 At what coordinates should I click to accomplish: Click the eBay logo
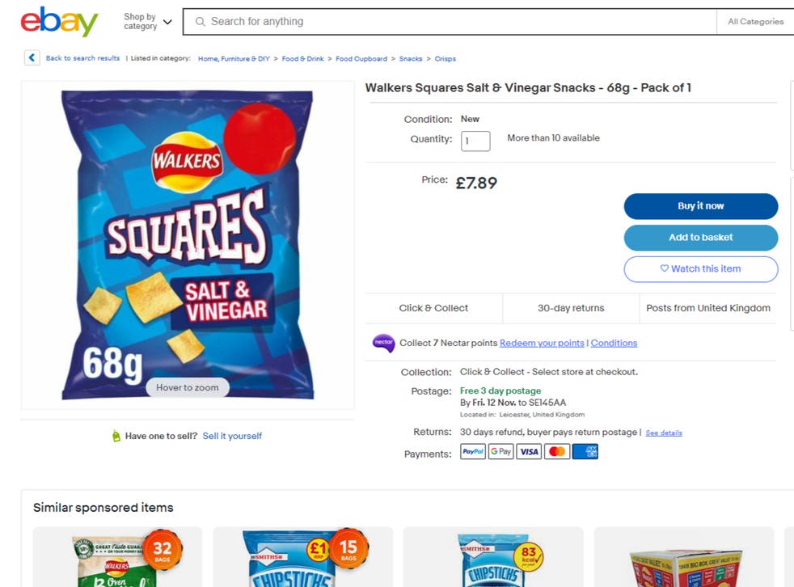59,22
